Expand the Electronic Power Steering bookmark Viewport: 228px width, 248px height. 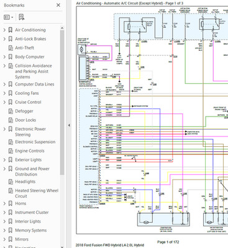(x=4, y=129)
